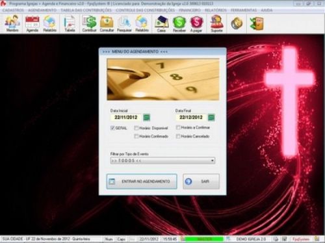Image resolution: width=325 pixels, height=243 pixels.
Task: Click the far-right status bar icon
Action: pyautogui.click(x=317, y=238)
